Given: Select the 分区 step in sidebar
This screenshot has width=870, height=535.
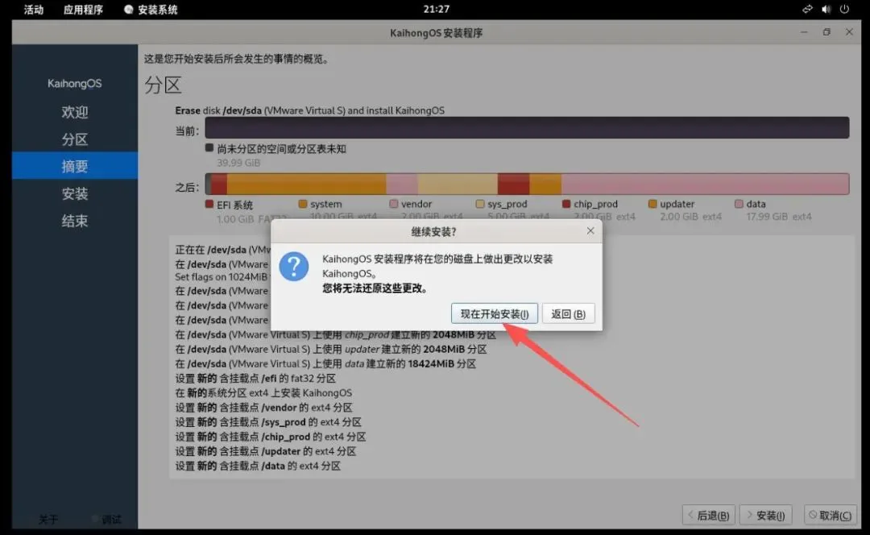Looking at the screenshot, I should click(x=75, y=139).
